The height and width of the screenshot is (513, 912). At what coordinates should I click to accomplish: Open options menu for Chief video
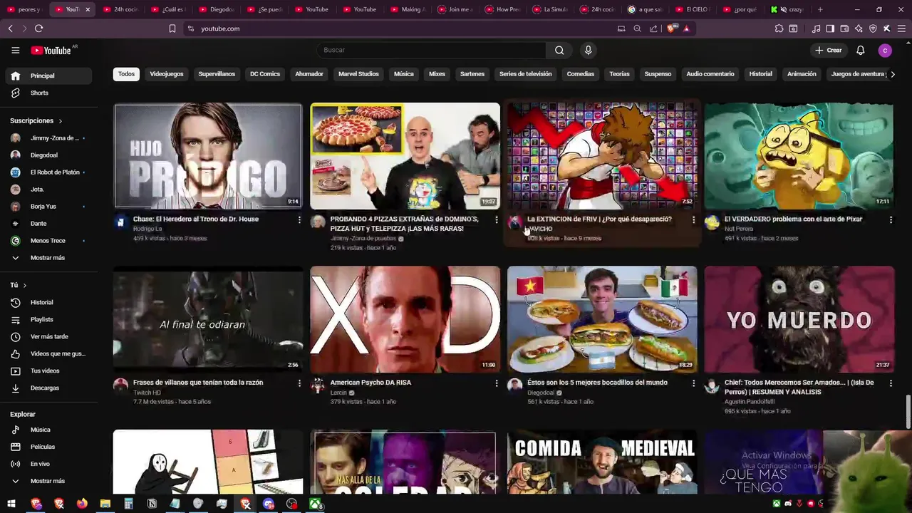click(x=891, y=383)
